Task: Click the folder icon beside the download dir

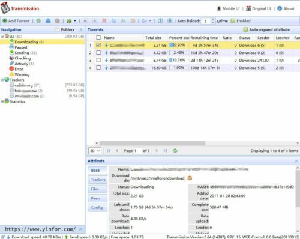Action: pyautogui.click(x=190, y=178)
